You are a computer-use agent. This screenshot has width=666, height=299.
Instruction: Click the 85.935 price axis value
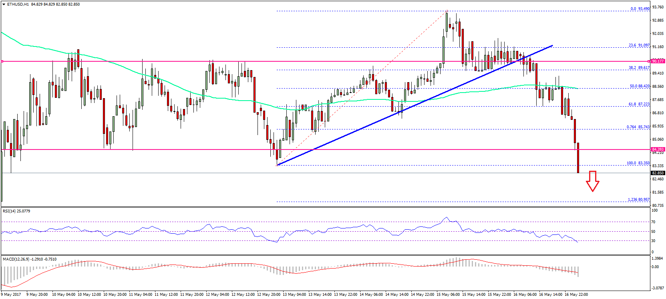coord(658,126)
